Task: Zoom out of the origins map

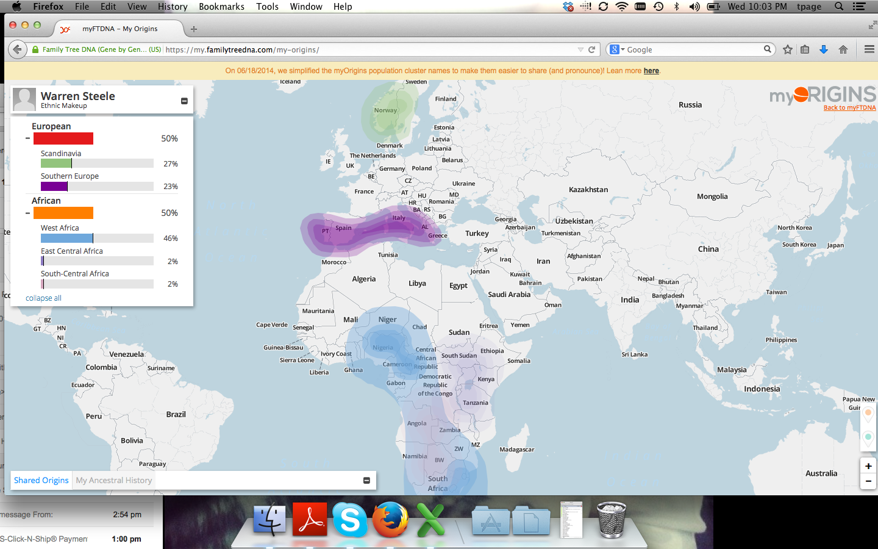Action: tap(868, 481)
